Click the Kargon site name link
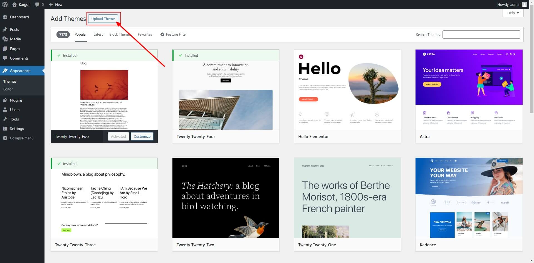 (25, 4)
